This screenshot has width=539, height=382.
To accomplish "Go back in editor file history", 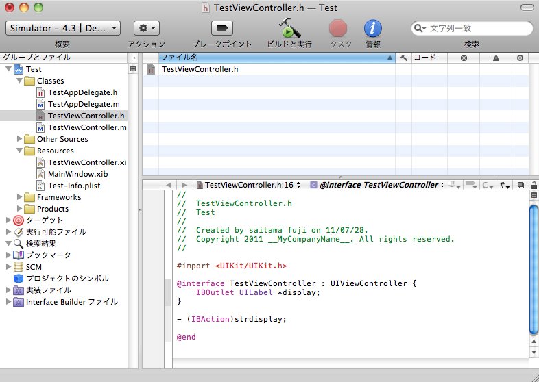I will tap(169, 185).
